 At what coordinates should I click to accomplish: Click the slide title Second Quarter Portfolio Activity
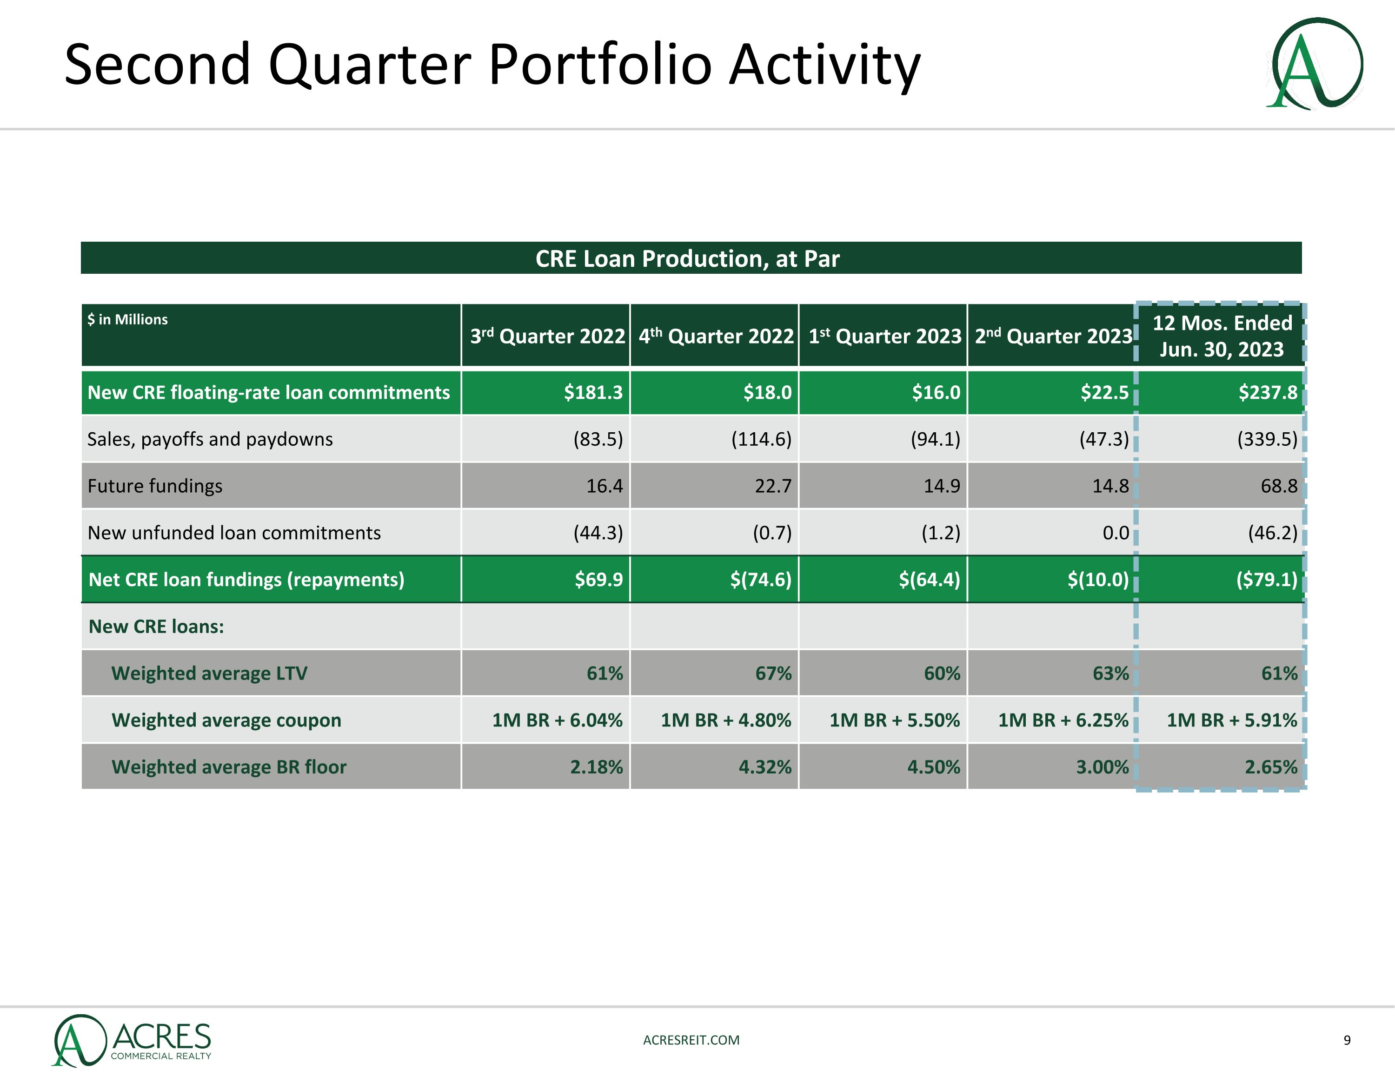492,65
